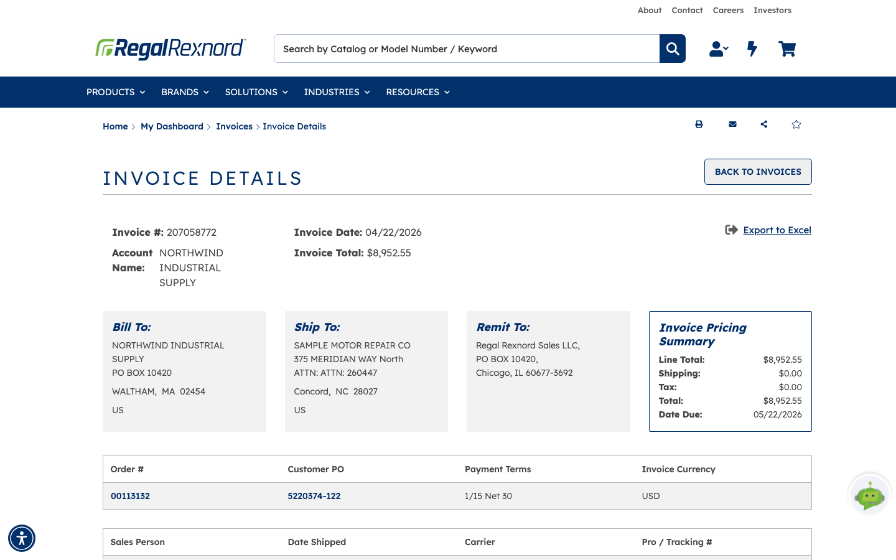Click the invoice number 207058772

tap(192, 232)
